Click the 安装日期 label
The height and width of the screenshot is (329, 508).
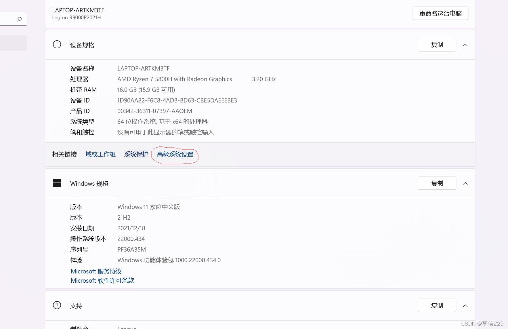(x=82, y=228)
